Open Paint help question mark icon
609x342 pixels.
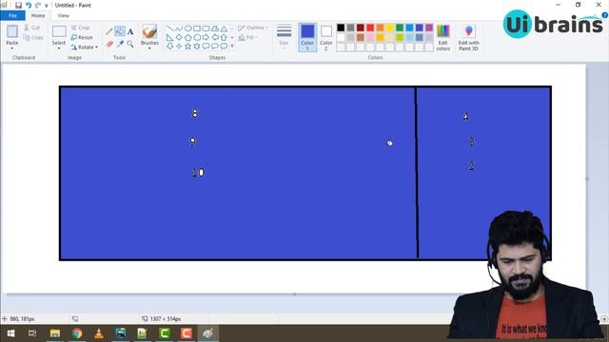[605, 15]
